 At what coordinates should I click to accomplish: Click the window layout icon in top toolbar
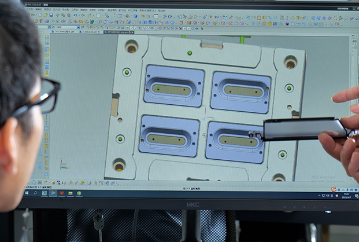pos(156,16)
